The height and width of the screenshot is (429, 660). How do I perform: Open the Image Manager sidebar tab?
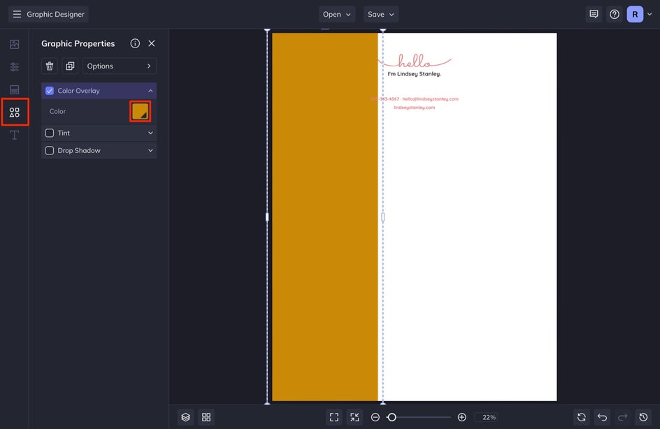tap(14, 44)
